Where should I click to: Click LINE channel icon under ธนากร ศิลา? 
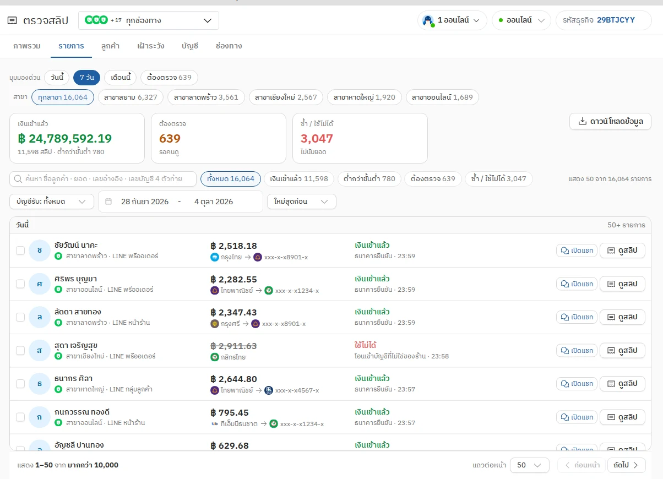[x=58, y=389]
